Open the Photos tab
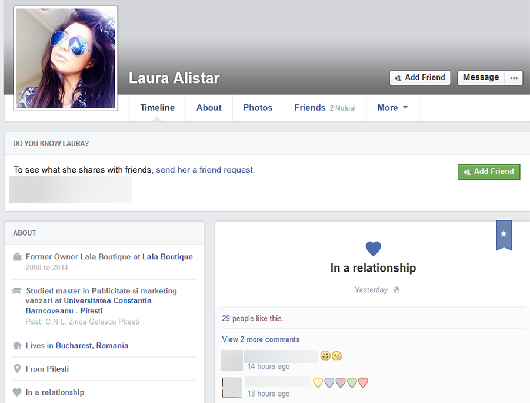The width and height of the screenshot is (530, 403). coord(258,108)
